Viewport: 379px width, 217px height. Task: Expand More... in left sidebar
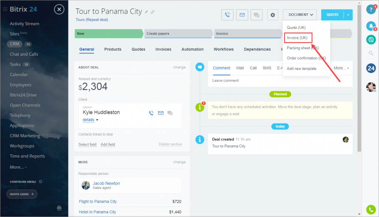[x=18, y=167]
